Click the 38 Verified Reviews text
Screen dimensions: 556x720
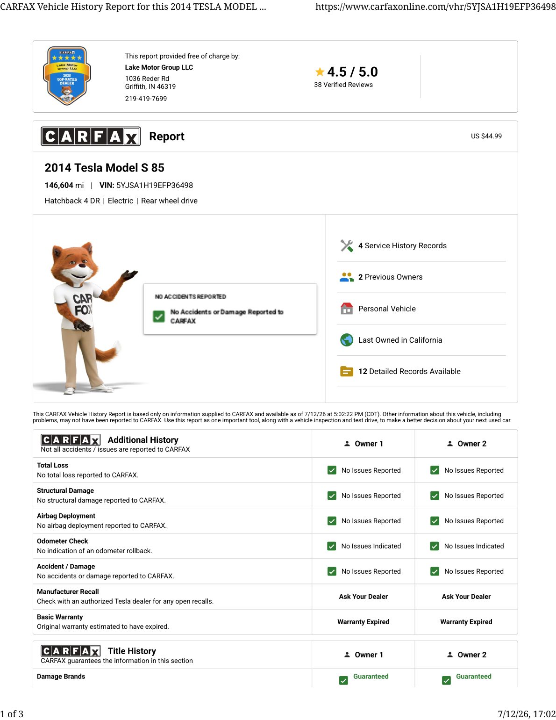(343, 85)
